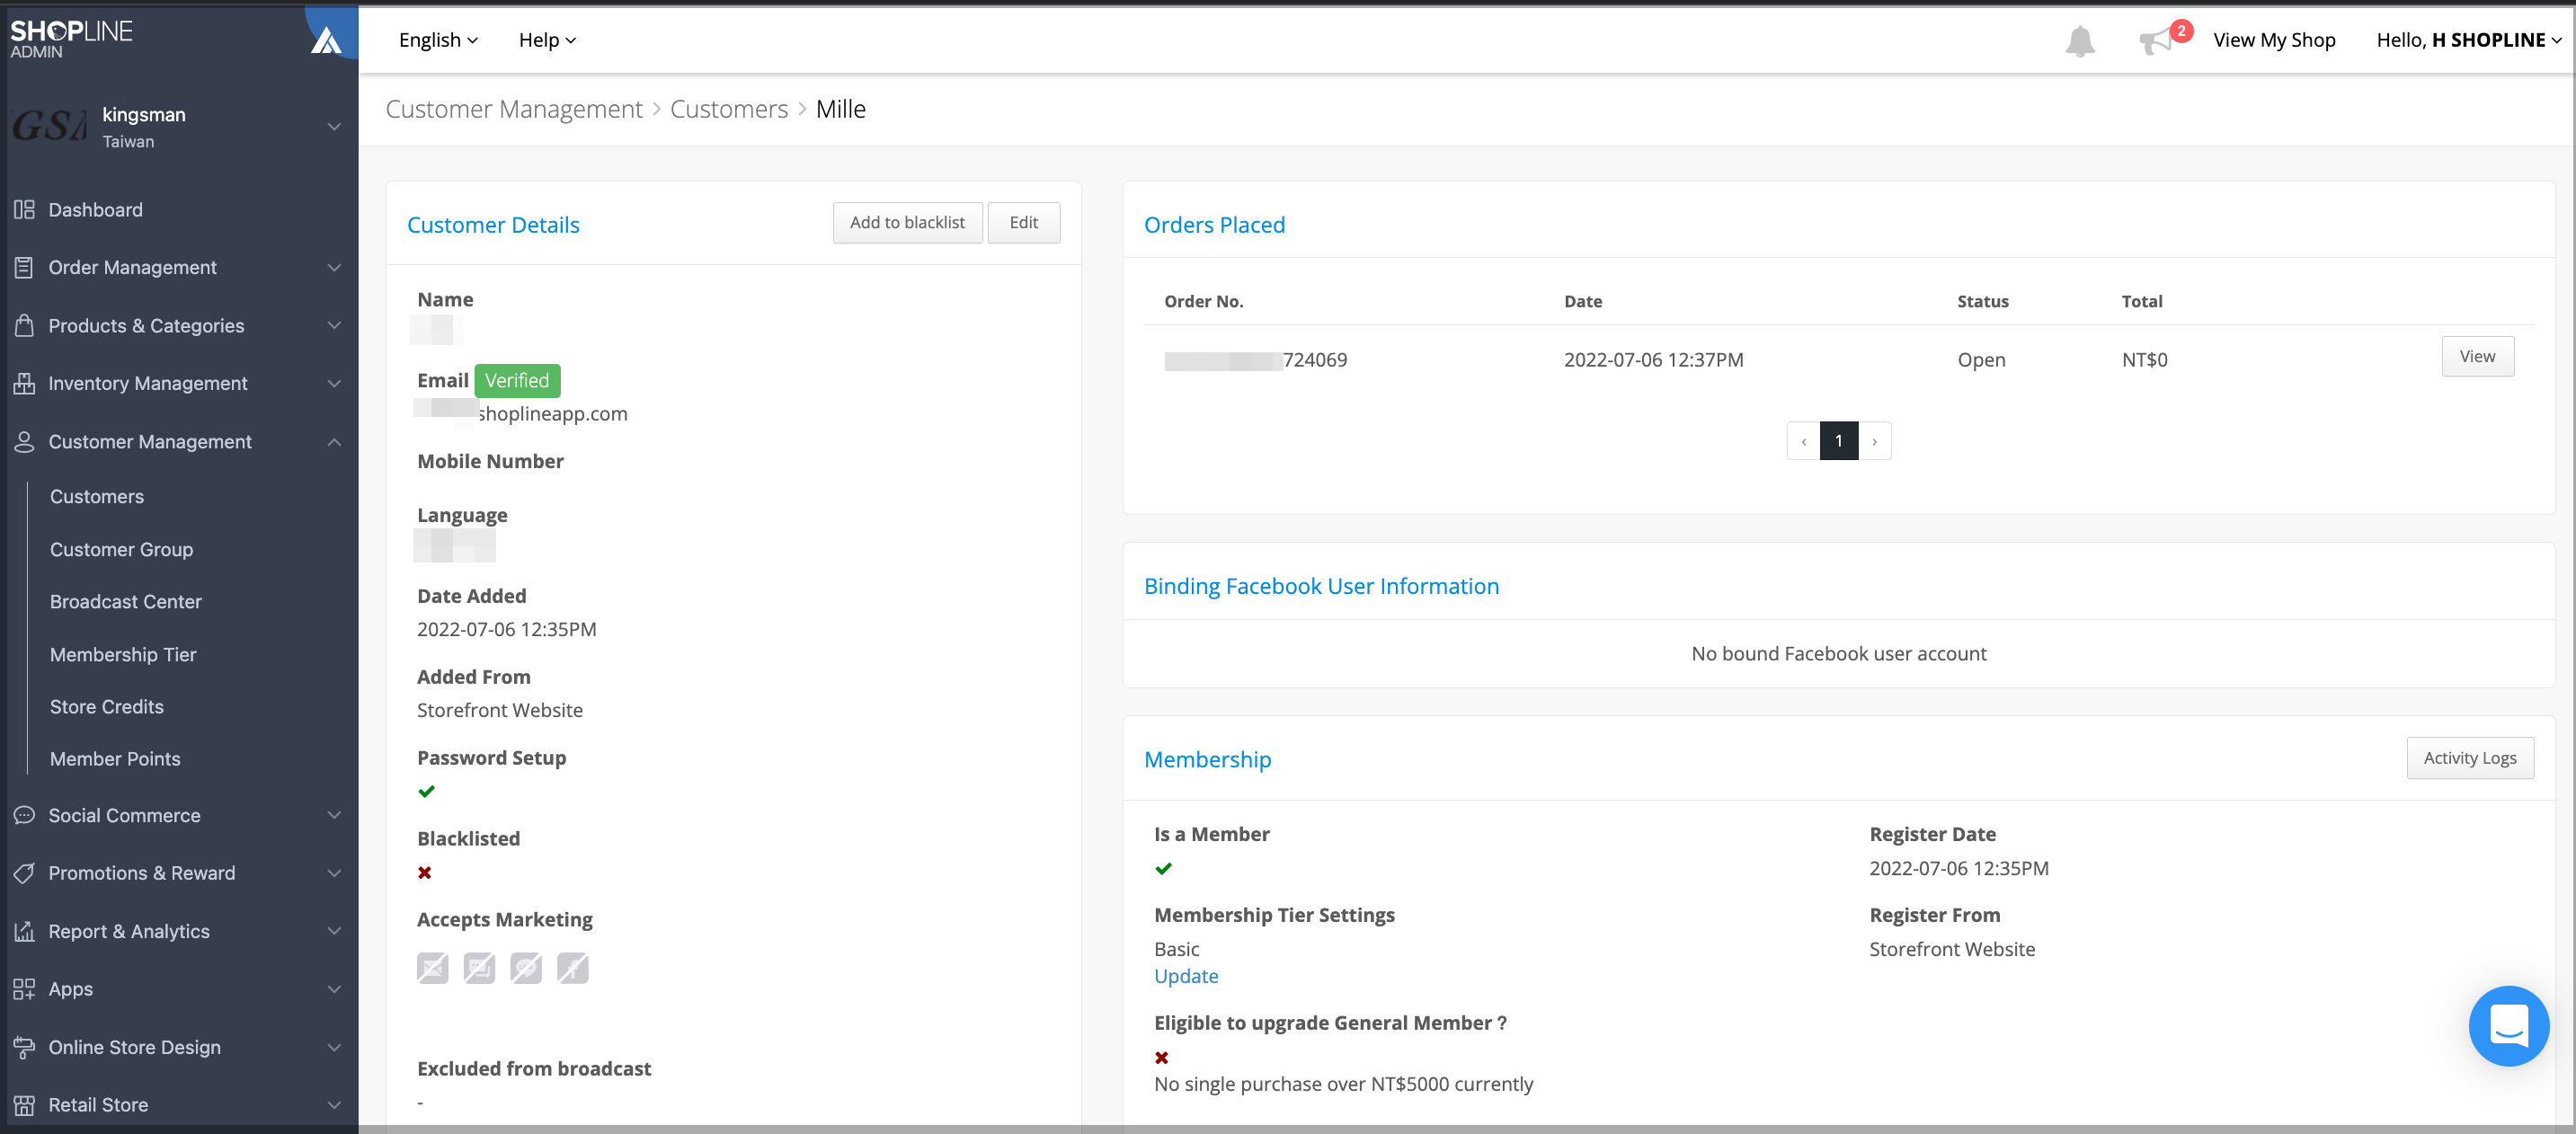The image size is (2576, 1134).
Task: Click the Edit customer details button
Action: (1023, 222)
